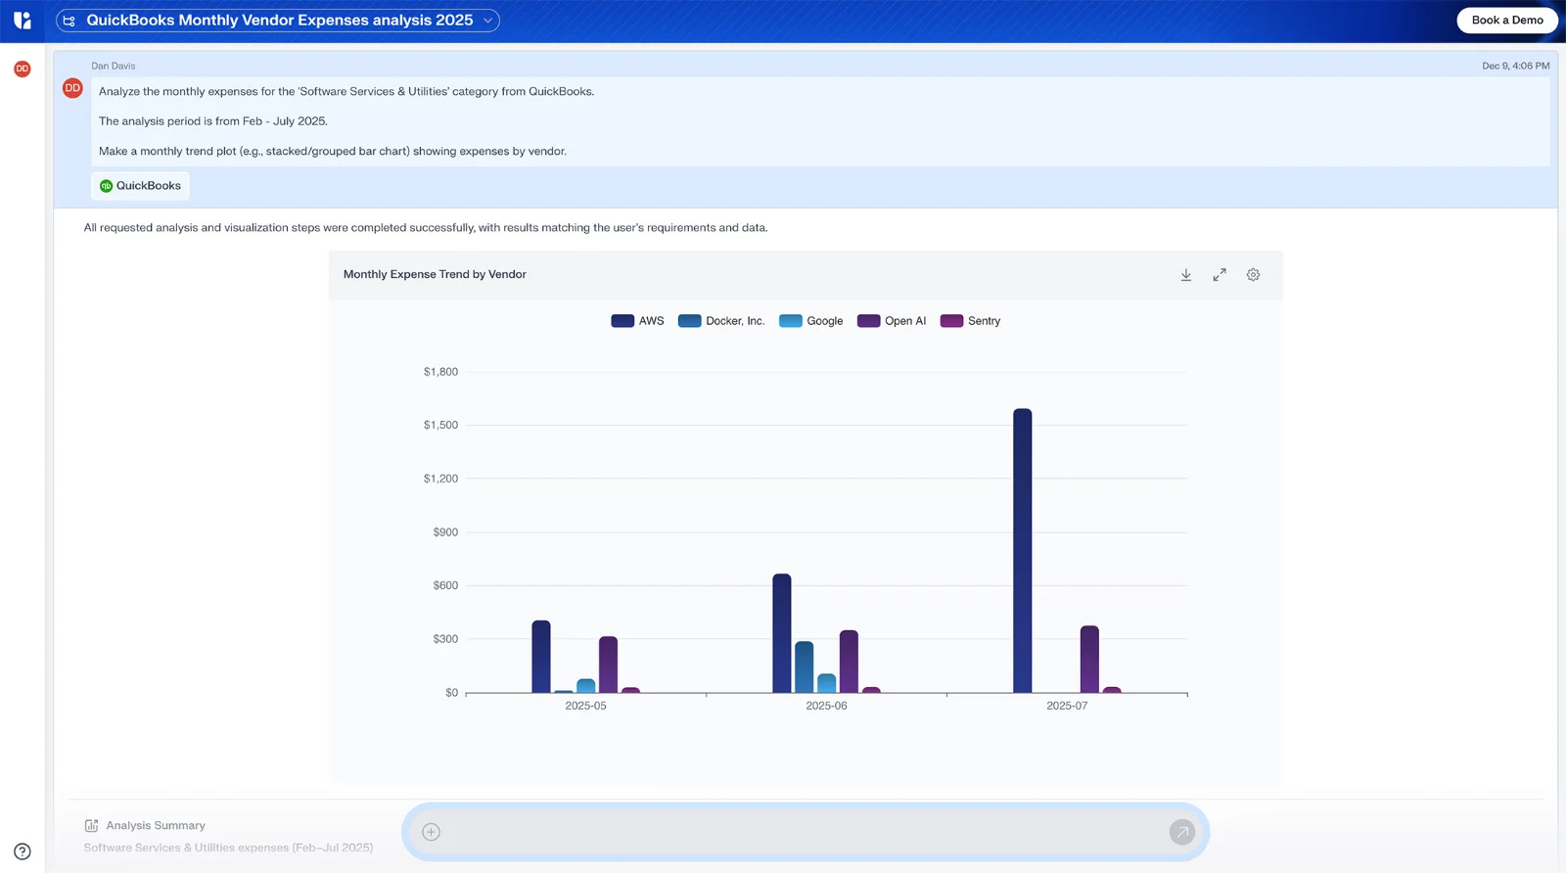Click the DD avatar beside Dan Davis message
The width and height of the screenshot is (1566, 873).
(72, 88)
